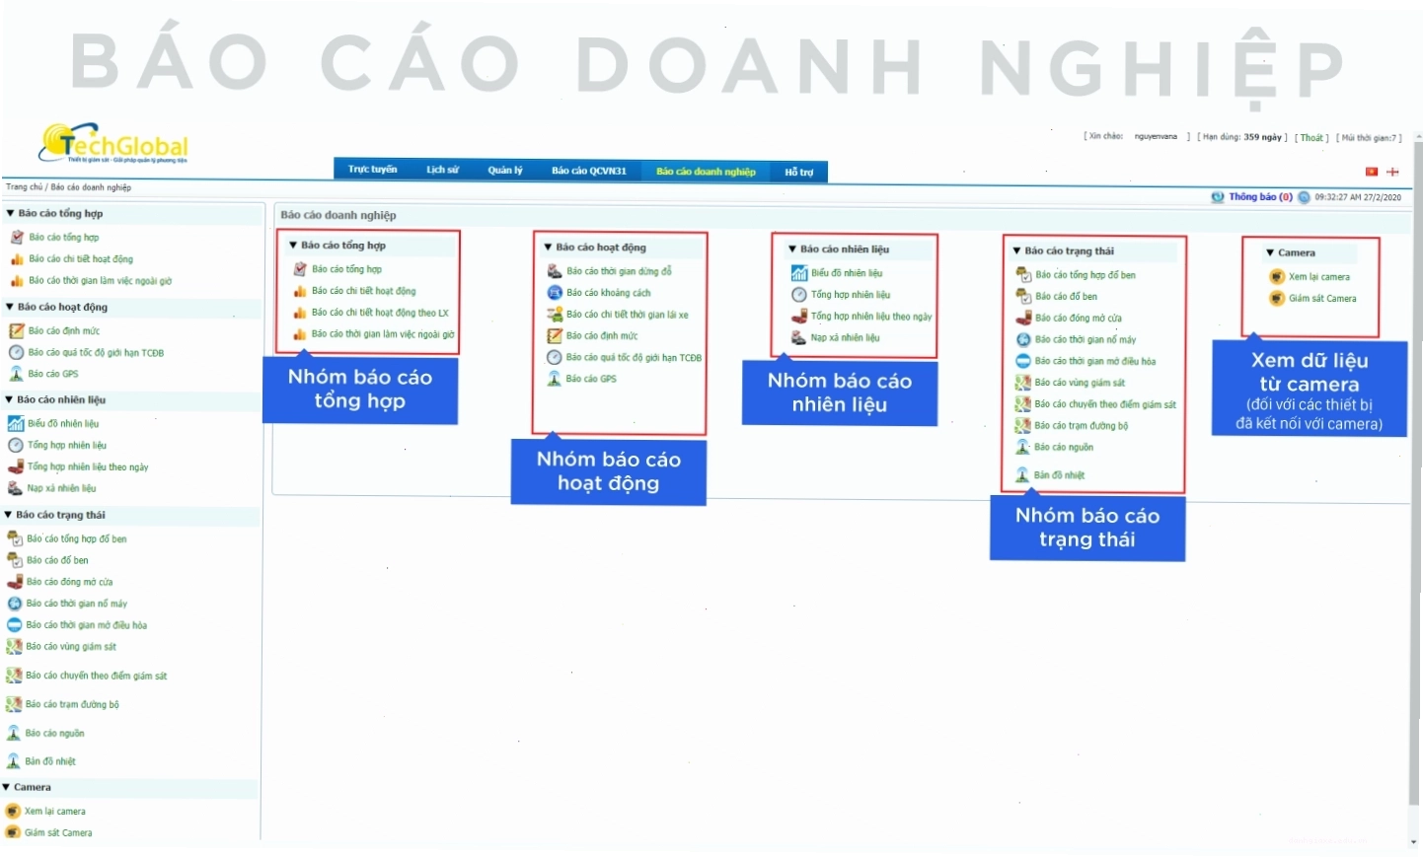Click sidebar Báo cáo vùng giám sát map icon
The height and width of the screenshot is (857, 1423).
(x=14, y=647)
